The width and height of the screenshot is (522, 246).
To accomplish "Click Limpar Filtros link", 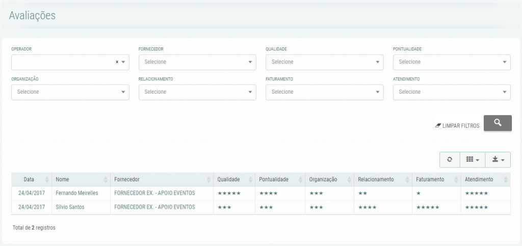I will [457, 126].
